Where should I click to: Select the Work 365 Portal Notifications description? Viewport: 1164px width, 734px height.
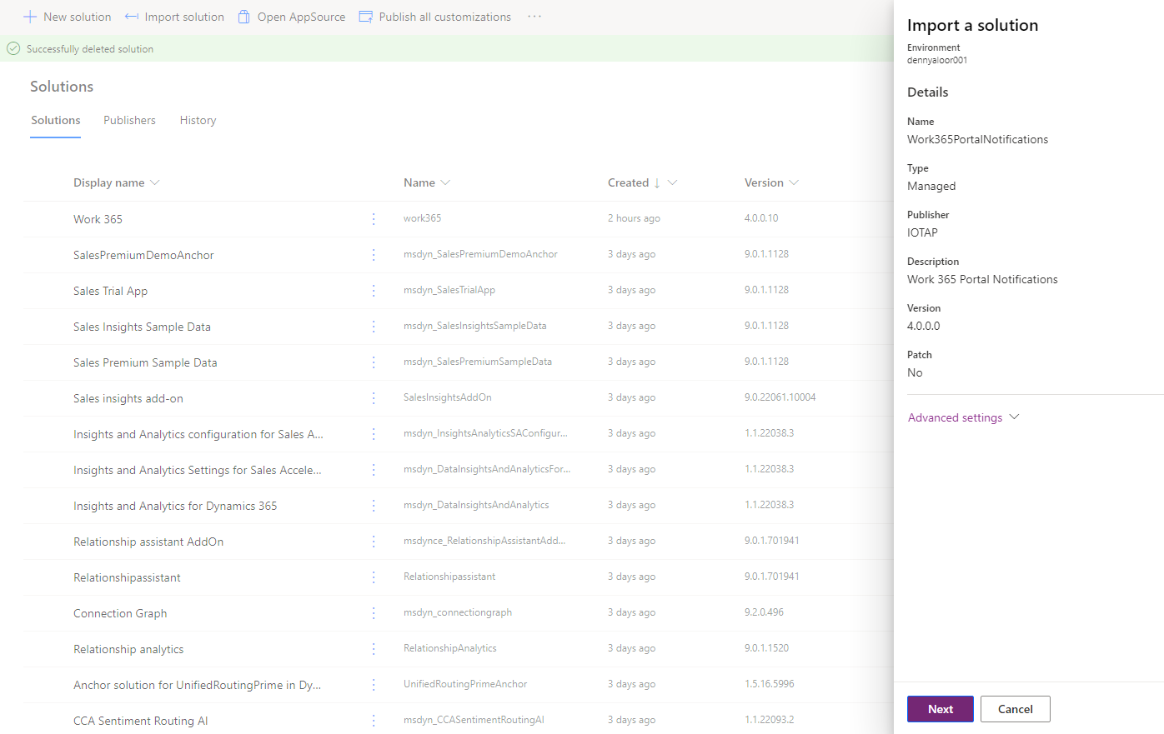982,279
